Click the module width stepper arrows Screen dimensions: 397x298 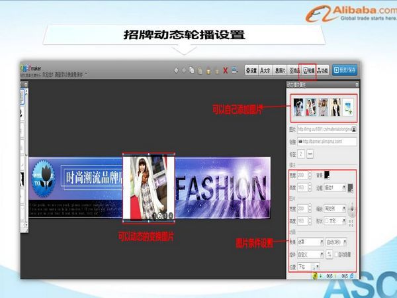click(x=310, y=175)
